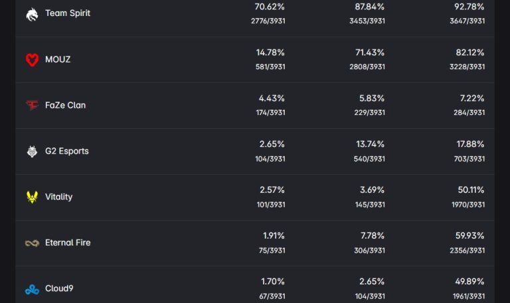Click the FaZe Clan logo icon

[x=32, y=105]
